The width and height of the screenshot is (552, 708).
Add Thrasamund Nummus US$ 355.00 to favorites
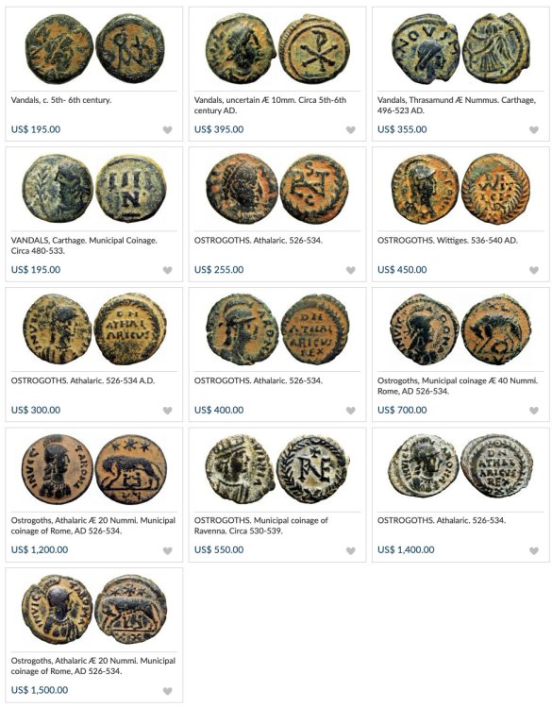534,130
